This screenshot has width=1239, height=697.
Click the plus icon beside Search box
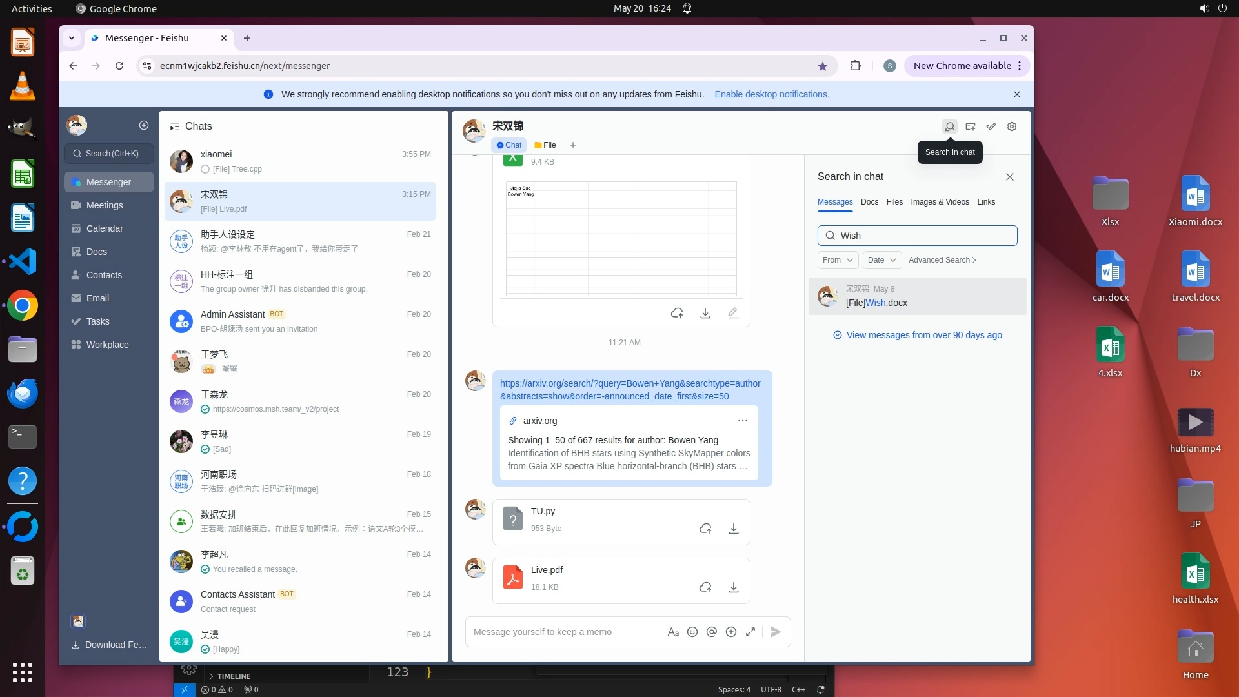coord(144,125)
